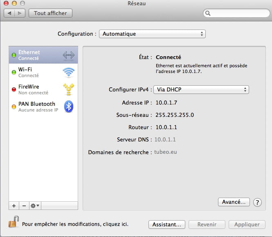
Task: Click the Routeur value 10.0.1.1
Action: point(166,127)
